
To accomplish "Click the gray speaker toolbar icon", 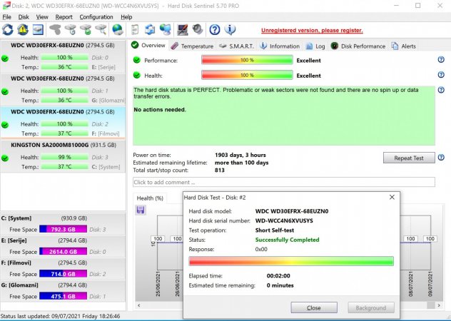I will coord(198,30).
